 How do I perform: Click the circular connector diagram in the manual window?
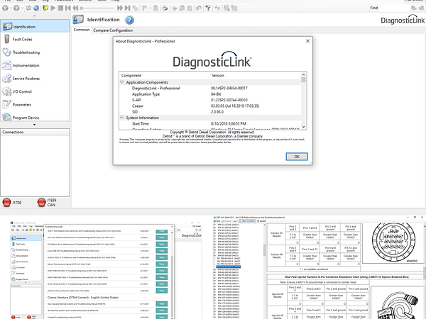(393, 242)
